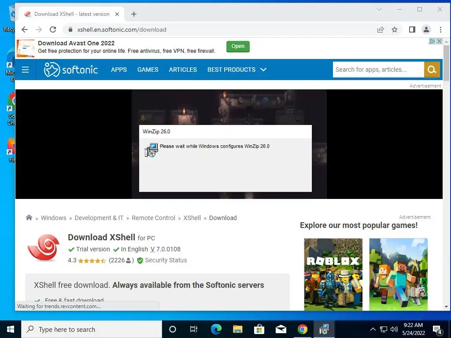Click the Softonic logo
This screenshot has height=338, width=451.
(x=71, y=70)
